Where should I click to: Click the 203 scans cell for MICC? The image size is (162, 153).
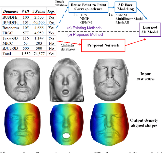(x=39, y=43)
